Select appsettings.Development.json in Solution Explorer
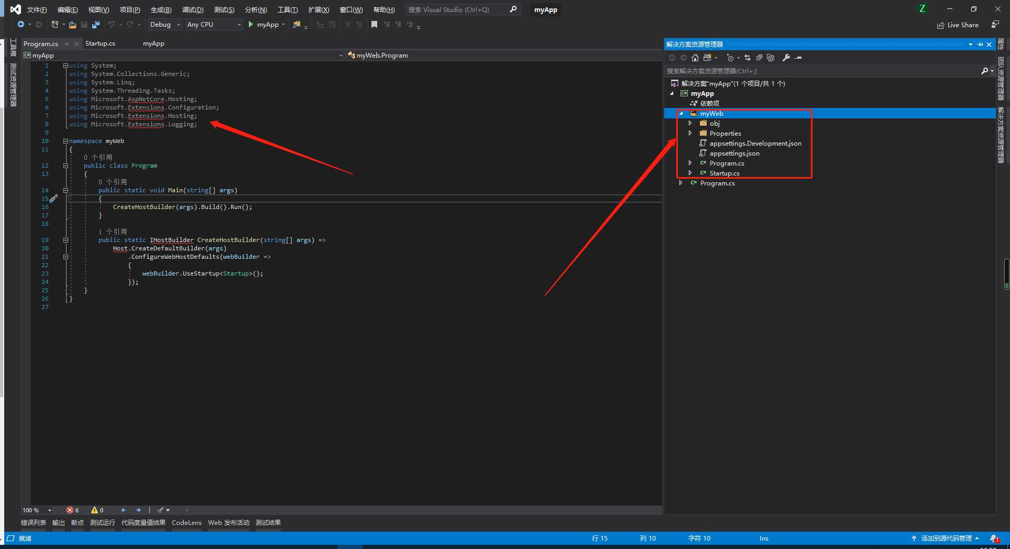This screenshot has height=549, width=1010. pos(755,143)
